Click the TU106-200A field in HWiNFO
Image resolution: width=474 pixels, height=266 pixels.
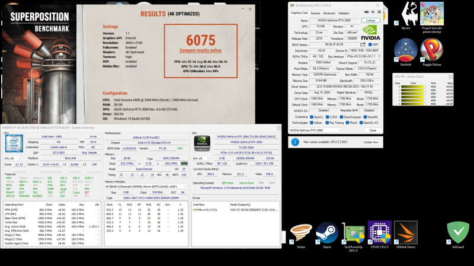pyautogui.click(x=246, y=147)
